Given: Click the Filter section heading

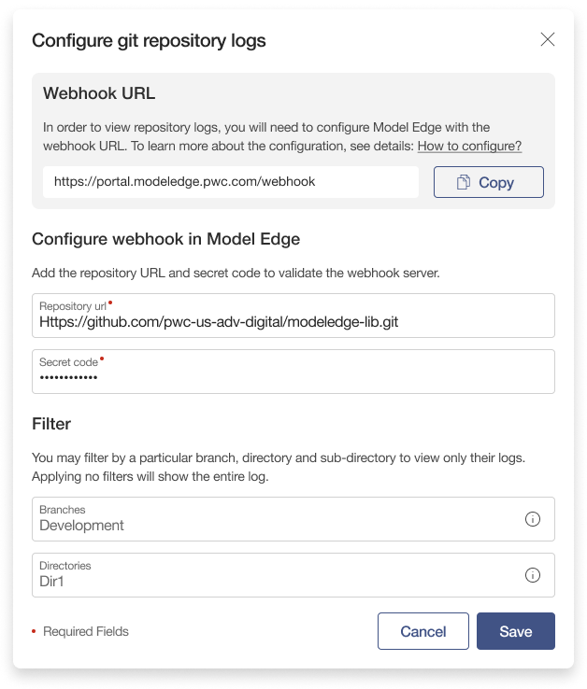Looking at the screenshot, I should click(51, 424).
